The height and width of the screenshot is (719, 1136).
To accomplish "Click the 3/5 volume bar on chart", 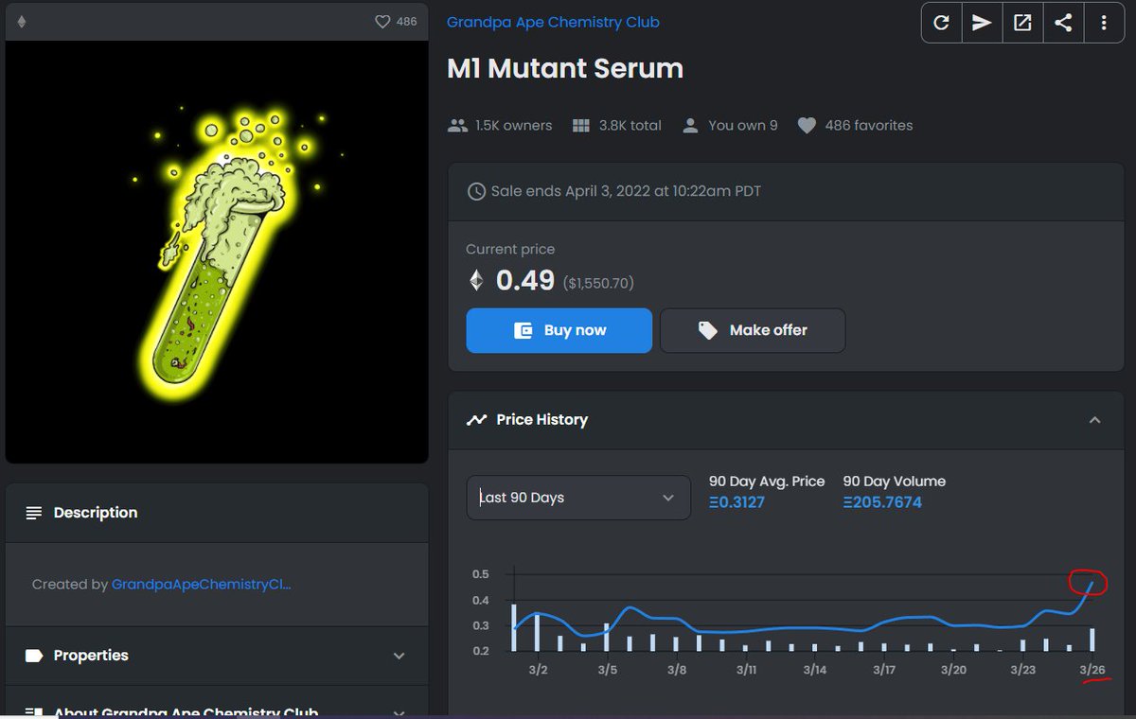I will click(606, 637).
